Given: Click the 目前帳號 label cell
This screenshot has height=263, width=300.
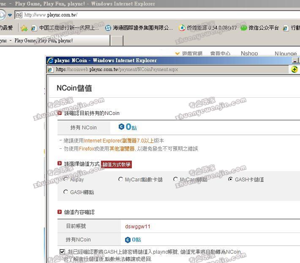Looking at the screenshot, I should [89, 226].
